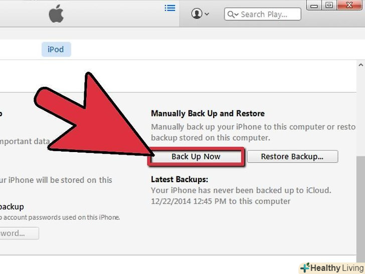Click the partially visible password button
The image size is (365, 274).
[x=19, y=233]
